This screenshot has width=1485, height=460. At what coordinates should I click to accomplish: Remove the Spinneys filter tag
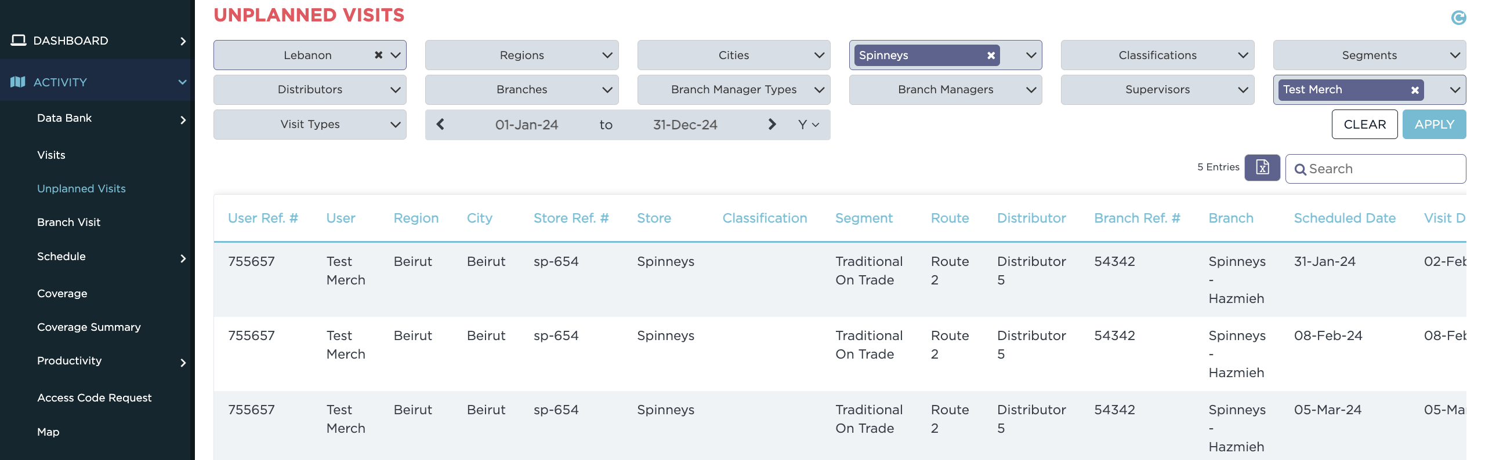point(991,56)
